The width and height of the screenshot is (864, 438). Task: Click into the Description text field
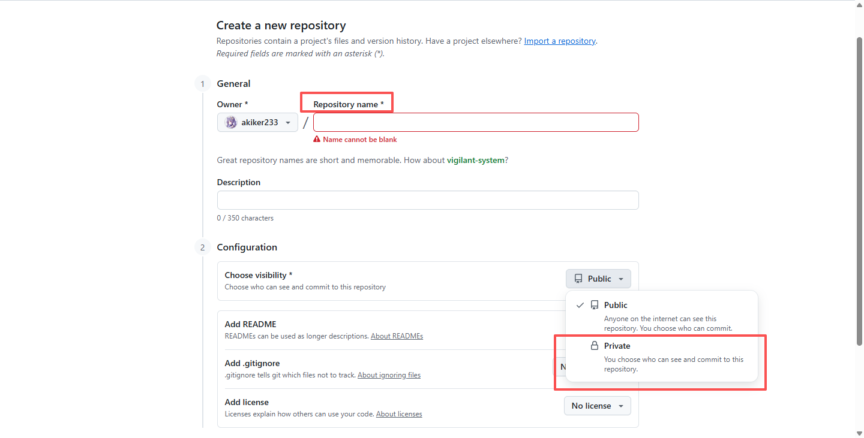pos(428,200)
